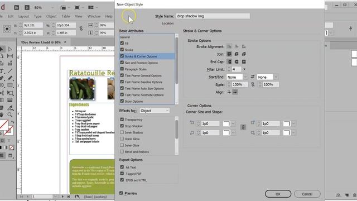Cancel the New Object Style dialog
Image resolution: width=357 pixels, height=201 pixels.
point(307,194)
